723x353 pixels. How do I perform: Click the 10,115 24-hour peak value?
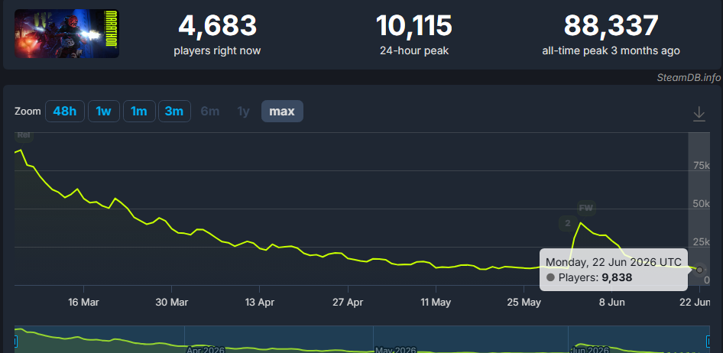(x=414, y=26)
